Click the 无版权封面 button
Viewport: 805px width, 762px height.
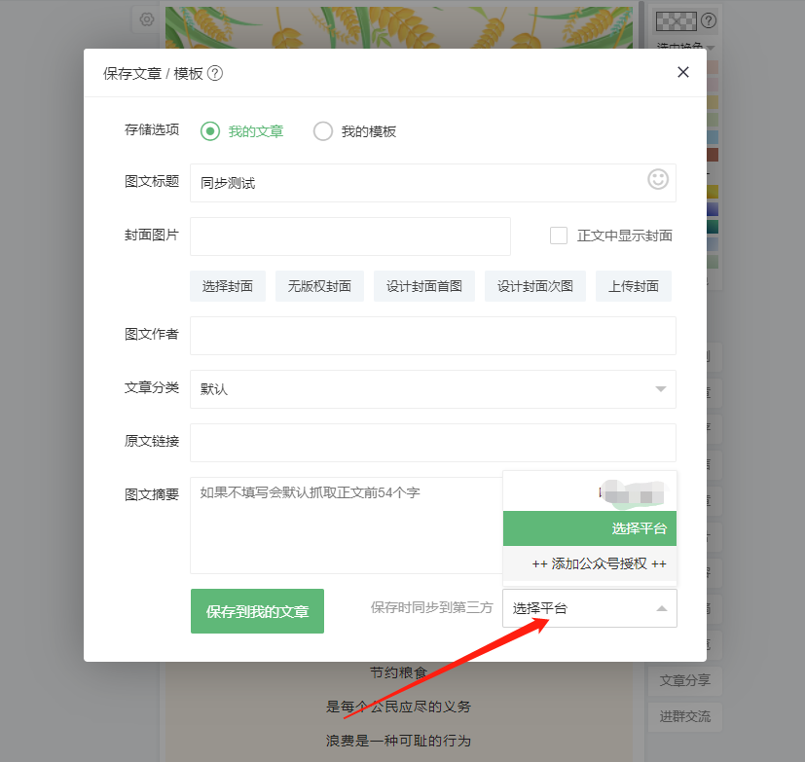click(319, 286)
